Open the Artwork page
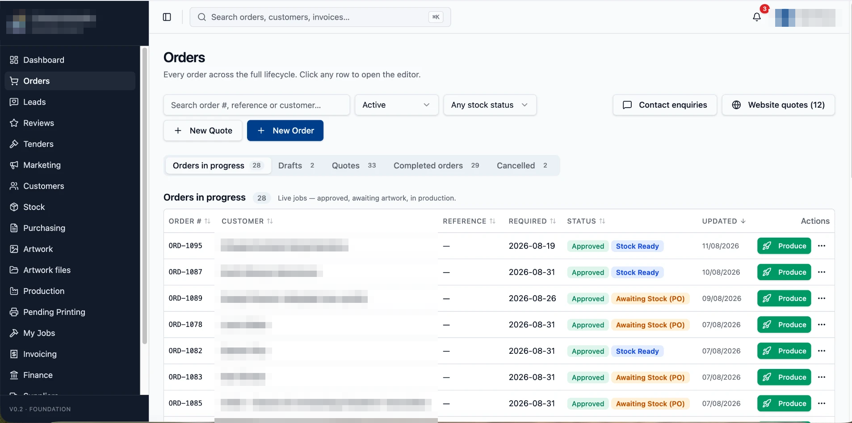Viewport: 852px width, 423px height. (x=70, y=249)
